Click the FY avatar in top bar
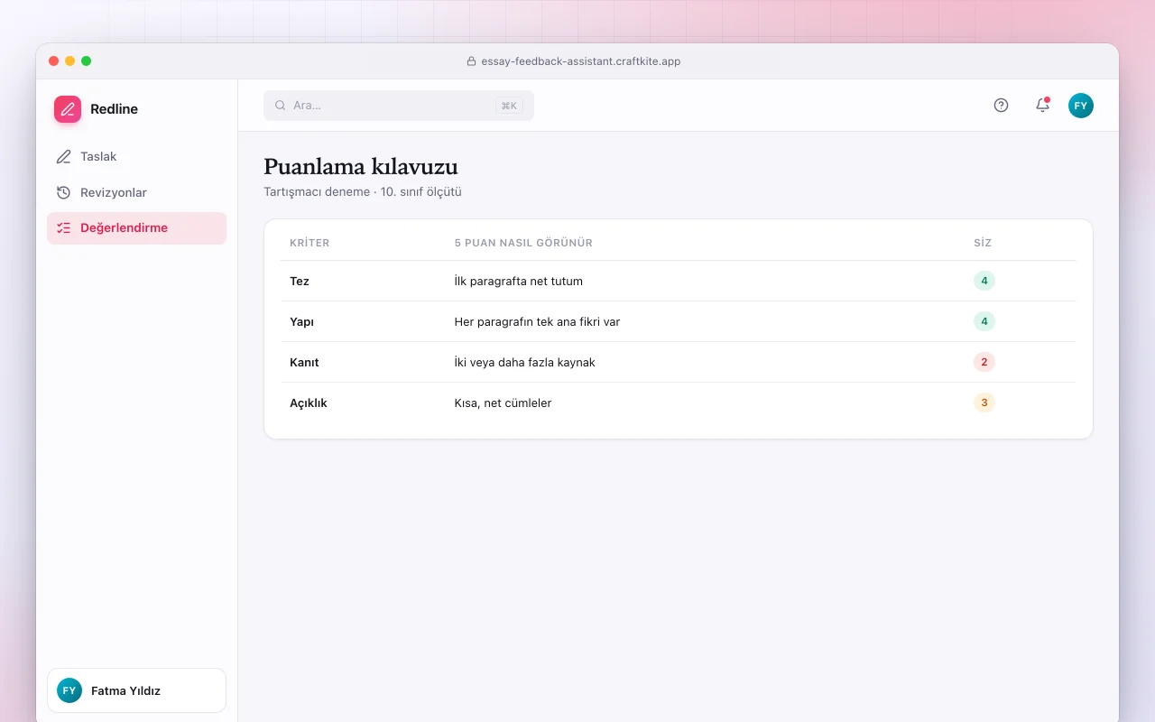Image resolution: width=1155 pixels, height=722 pixels. 1081,106
